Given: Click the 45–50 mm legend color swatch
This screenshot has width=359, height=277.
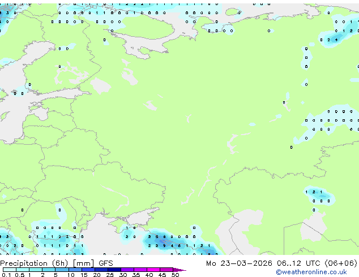Looking at the screenshot, I should point(166,270).
